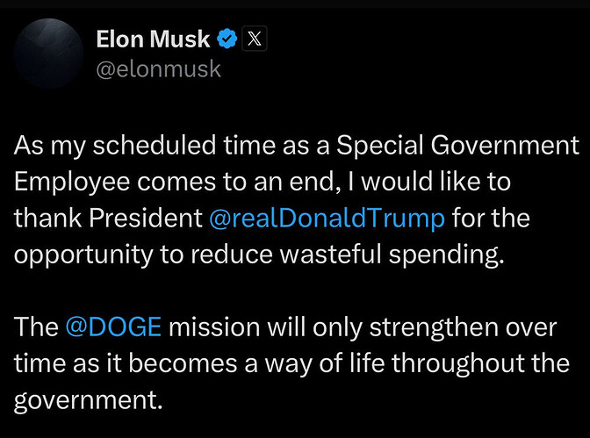Visit the Elon Musk display name
This screenshot has height=438, width=590.
click(x=153, y=39)
